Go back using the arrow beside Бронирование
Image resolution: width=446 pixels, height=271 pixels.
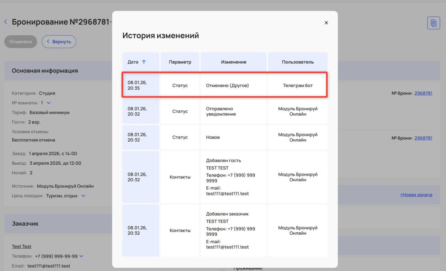(6, 22)
